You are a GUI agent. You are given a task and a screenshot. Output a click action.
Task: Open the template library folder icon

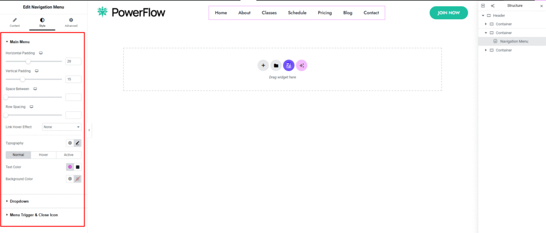point(276,65)
